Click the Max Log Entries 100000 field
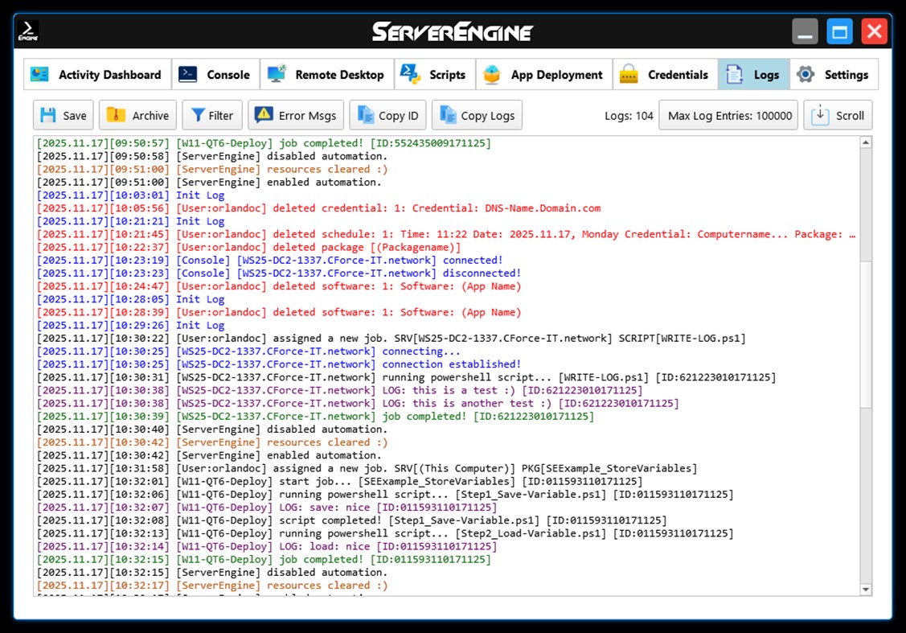 pyautogui.click(x=728, y=114)
